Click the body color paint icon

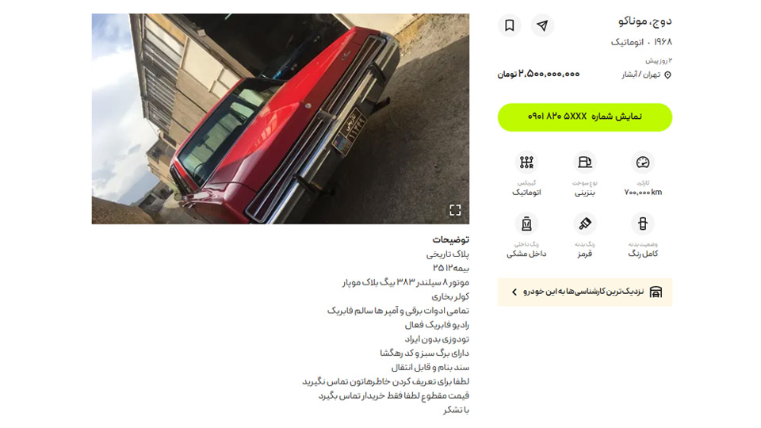tap(584, 224)
